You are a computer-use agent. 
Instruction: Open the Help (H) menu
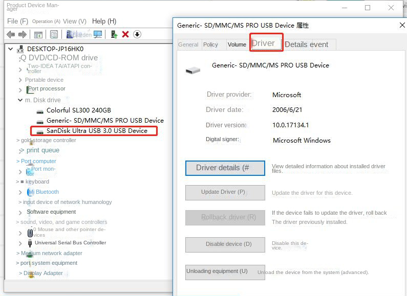[104, 21]
